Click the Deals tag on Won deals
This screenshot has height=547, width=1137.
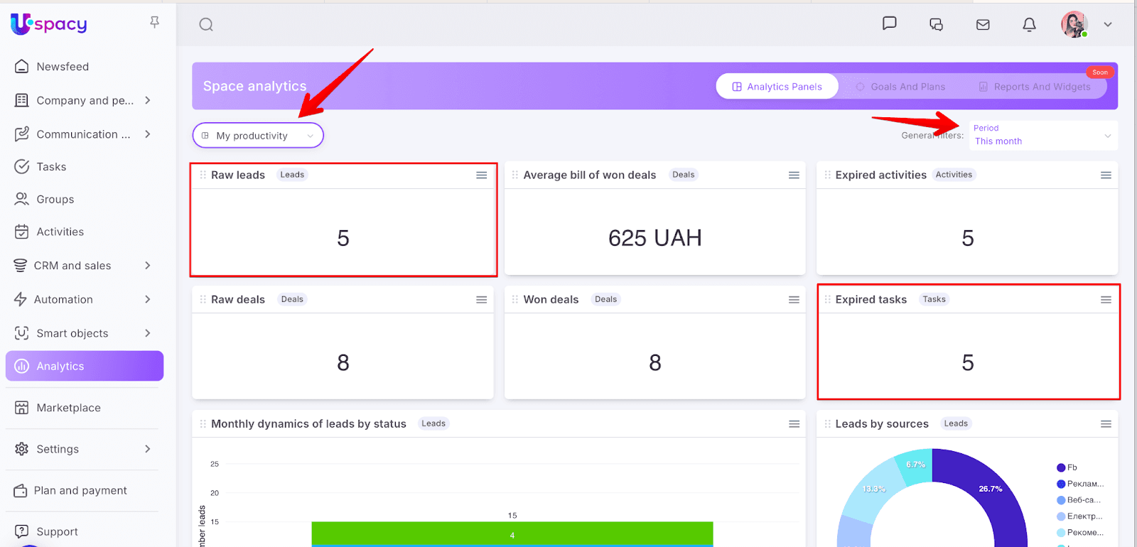pos(605,300)
